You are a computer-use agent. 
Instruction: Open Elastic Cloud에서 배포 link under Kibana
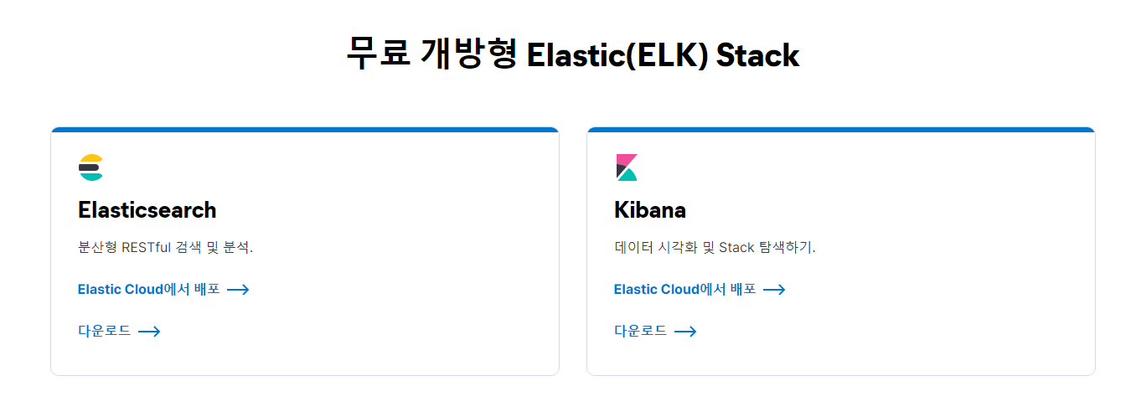click(685, 290)
